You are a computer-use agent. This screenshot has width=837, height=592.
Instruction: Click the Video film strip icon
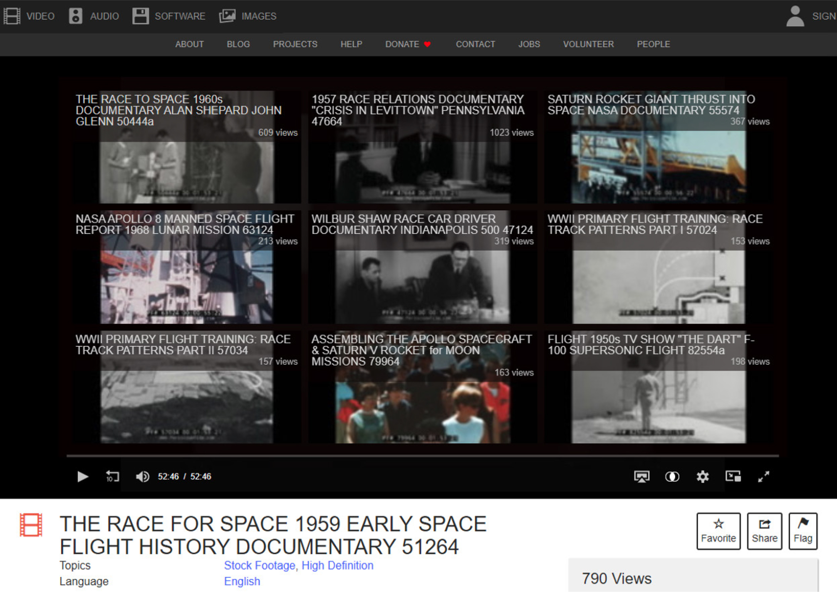coord(12,16)
